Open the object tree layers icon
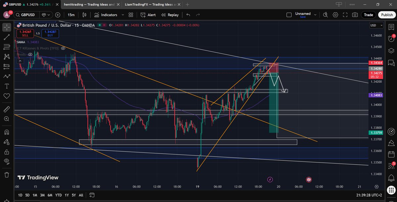Image resolution: width=397 pixels, height=202 pixels. (391, 51)
